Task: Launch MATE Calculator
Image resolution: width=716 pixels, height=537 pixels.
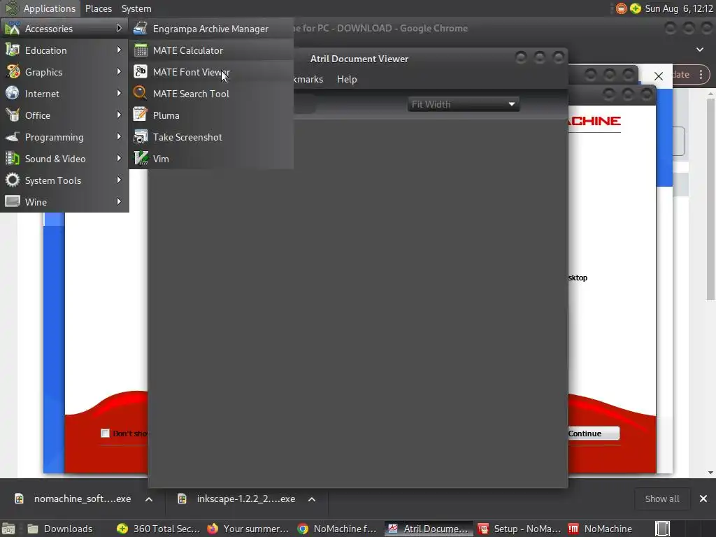Action: coord(211,50)
